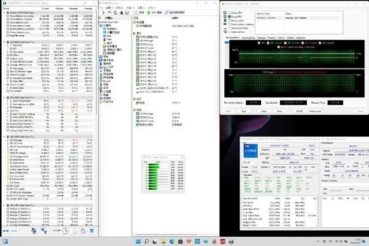Expand the Core Temperatures row in HWiNFO
The image size is (369, 246).
[x=7, y=101]
